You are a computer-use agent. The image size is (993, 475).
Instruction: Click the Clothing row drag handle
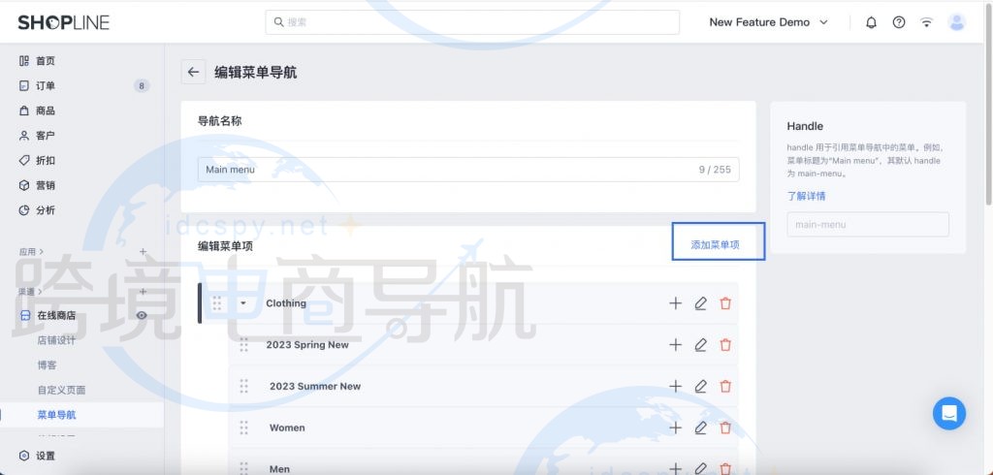coord(217,303)
